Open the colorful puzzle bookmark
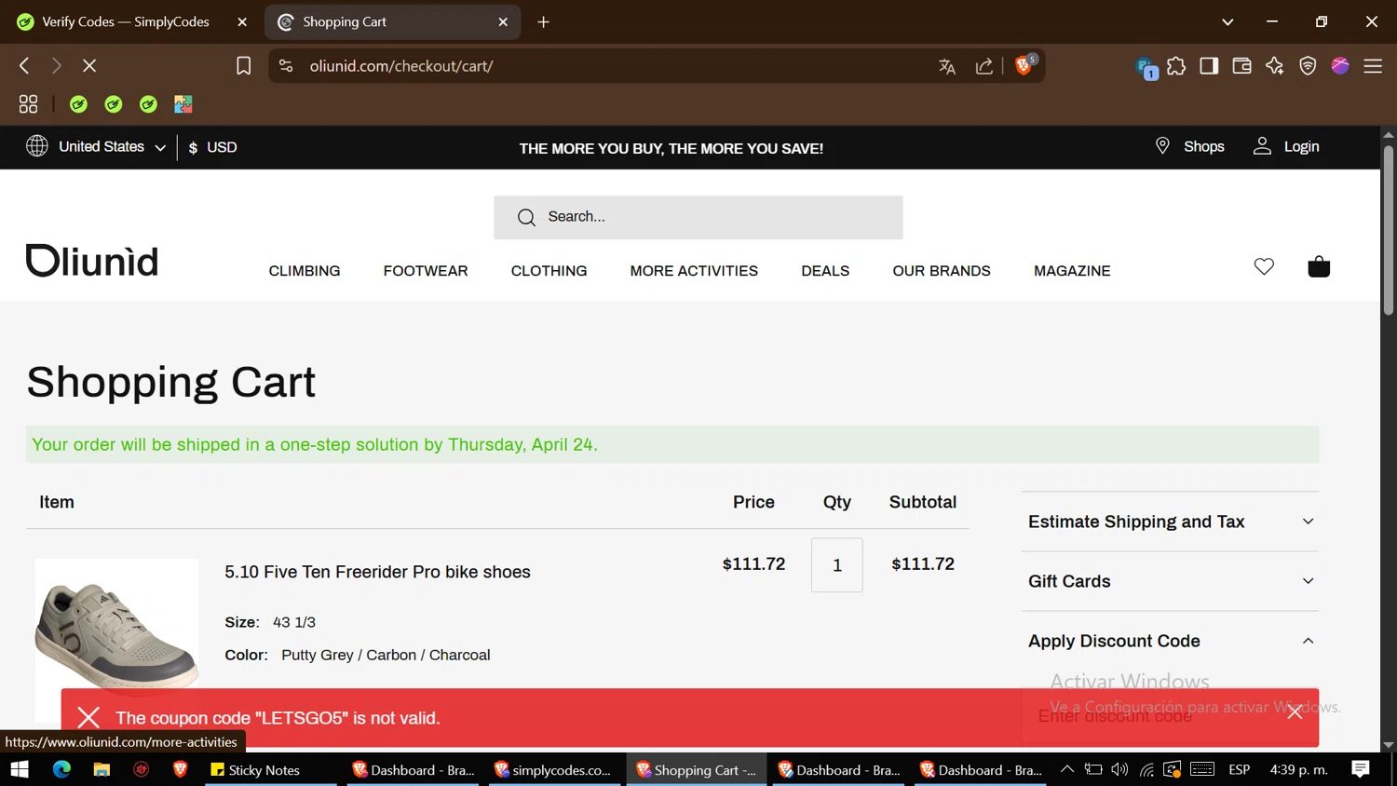The width and height of the screenshot is (1397, 786). tap(183, 104)
